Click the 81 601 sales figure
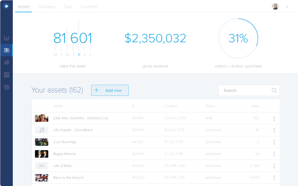This screenshot has width=298, height=186. pyautogui.click(x=73, y=38)
